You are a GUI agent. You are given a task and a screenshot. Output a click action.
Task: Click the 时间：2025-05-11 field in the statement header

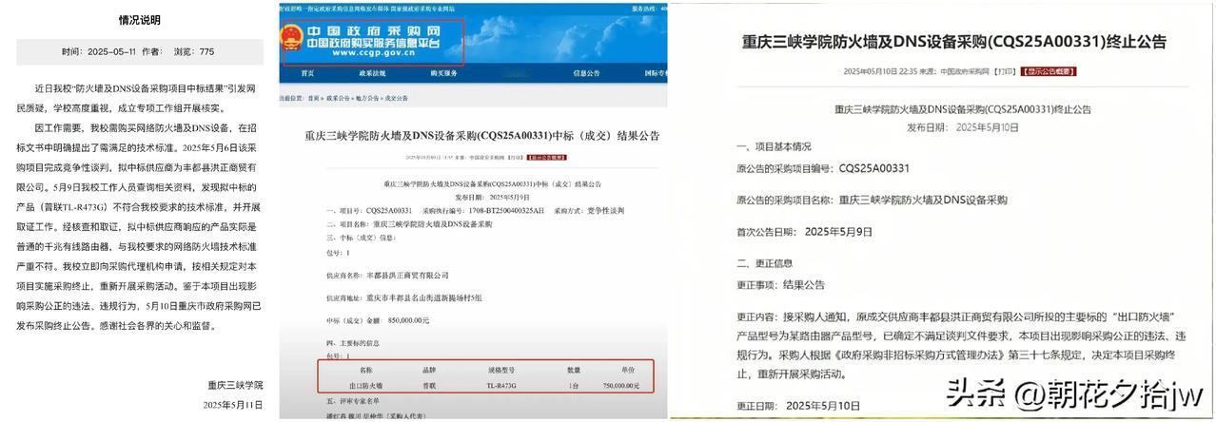pos(97,51)
